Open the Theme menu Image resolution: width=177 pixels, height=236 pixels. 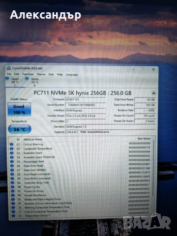point(41,74)
